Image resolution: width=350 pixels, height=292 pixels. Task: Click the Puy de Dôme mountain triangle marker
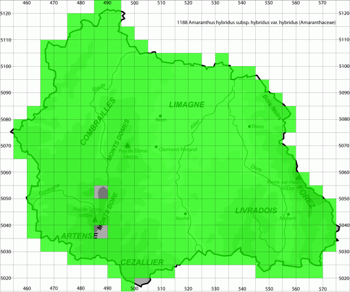(128, 145)
